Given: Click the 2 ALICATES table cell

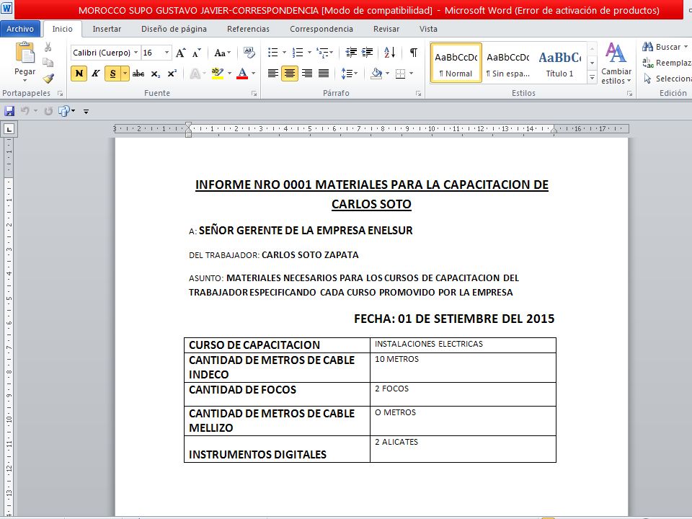Looking at the screenshot, I should (x=463, y=449).
